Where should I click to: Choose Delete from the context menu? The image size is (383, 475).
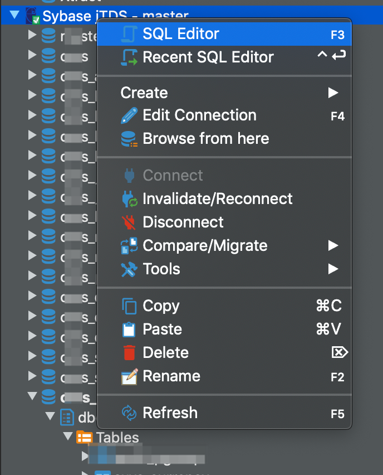[x=166, y=352]
